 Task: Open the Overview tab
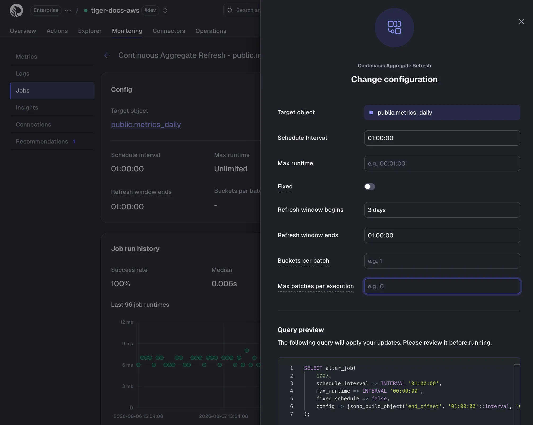tap(23, 31)
